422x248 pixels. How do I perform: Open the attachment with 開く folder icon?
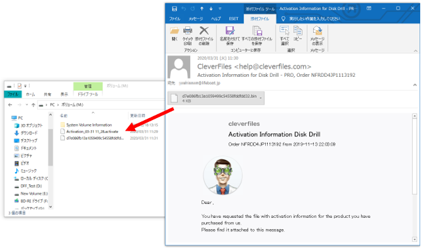click(x=175, y=34)
